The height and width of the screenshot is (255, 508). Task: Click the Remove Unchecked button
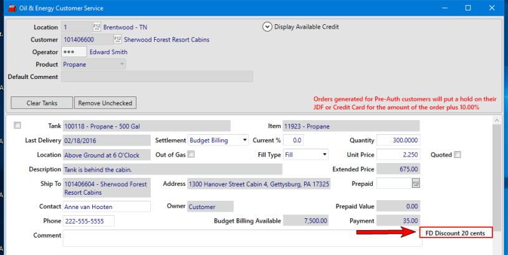(x=104, y=103)
